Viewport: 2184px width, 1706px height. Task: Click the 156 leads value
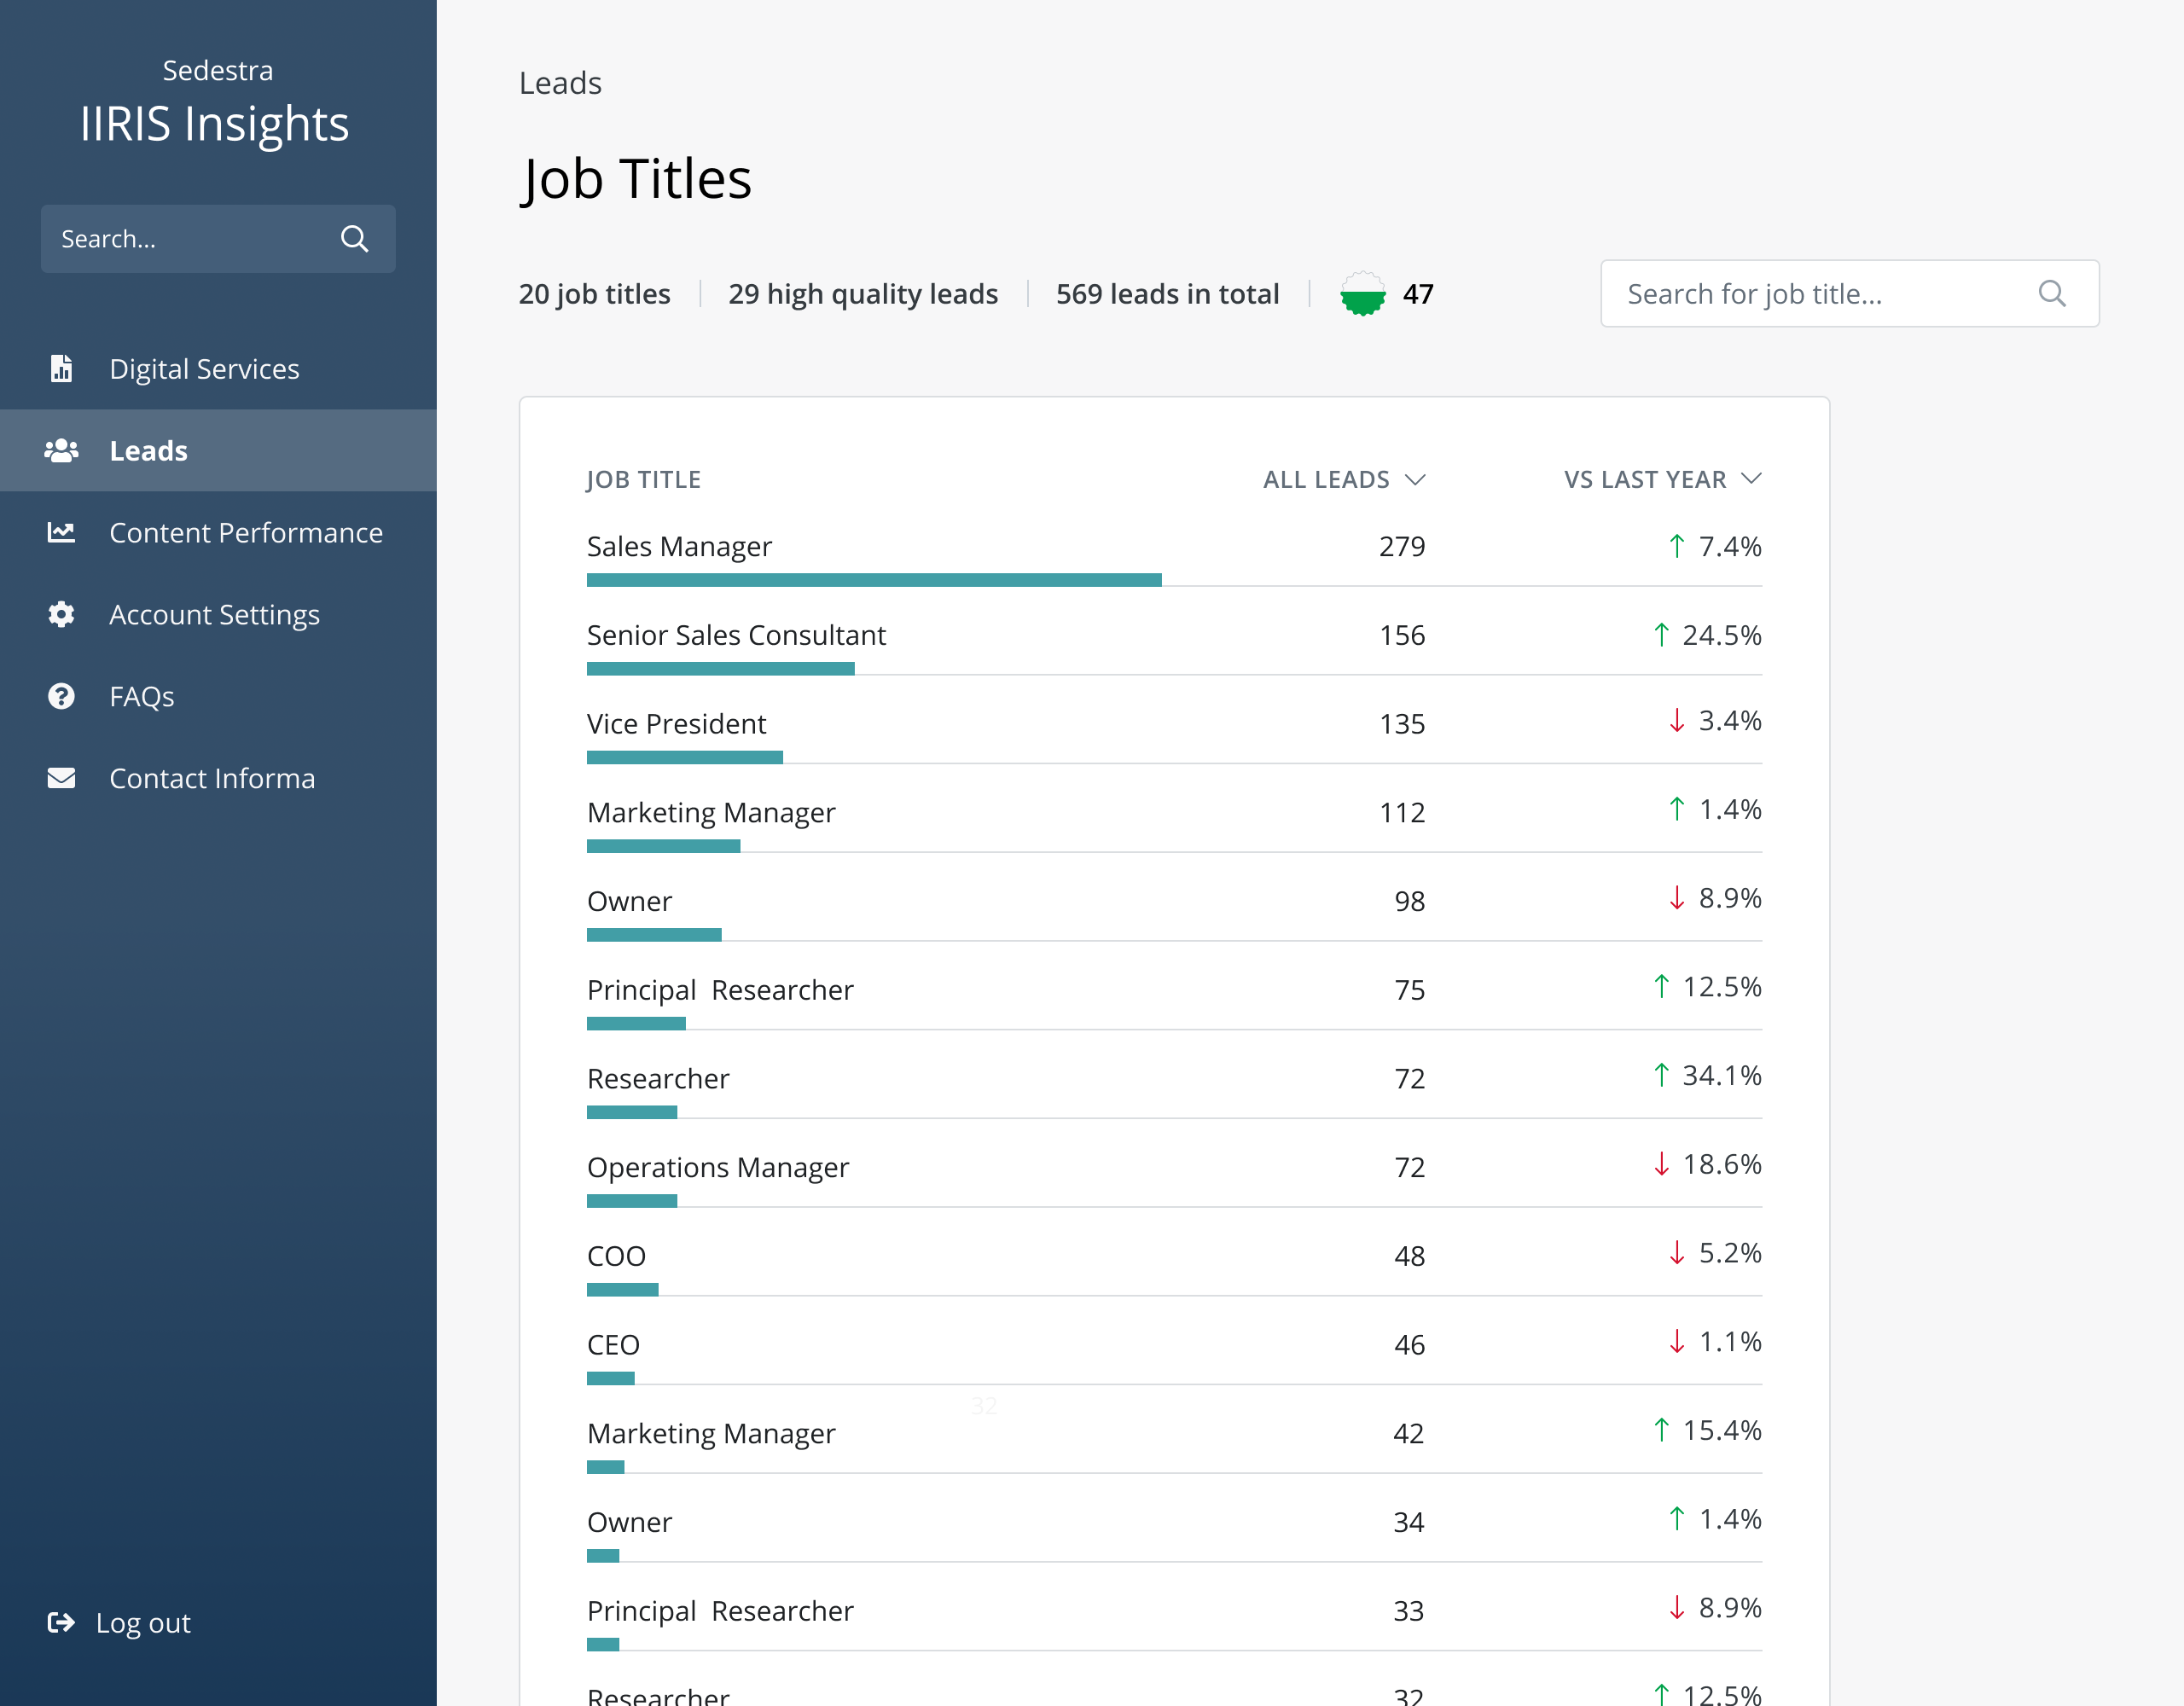tap(1402, 635)
